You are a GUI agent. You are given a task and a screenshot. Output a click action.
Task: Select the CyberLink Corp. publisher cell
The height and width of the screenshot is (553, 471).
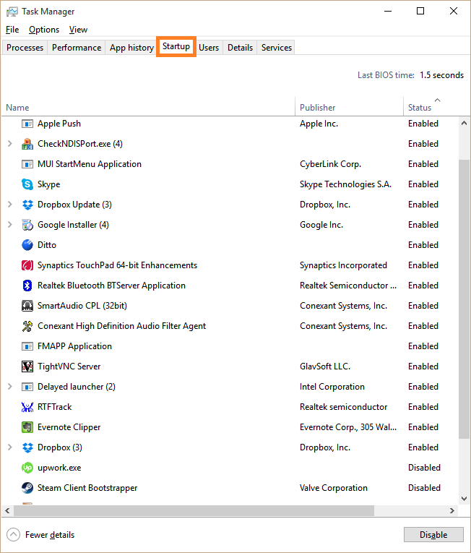coord(330,164)
